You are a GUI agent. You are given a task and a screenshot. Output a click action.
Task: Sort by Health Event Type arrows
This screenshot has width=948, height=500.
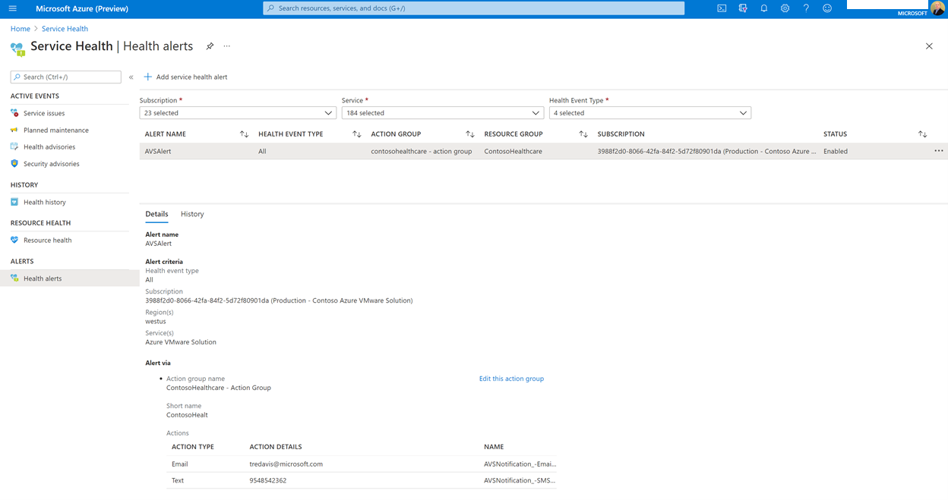point(357,134)
